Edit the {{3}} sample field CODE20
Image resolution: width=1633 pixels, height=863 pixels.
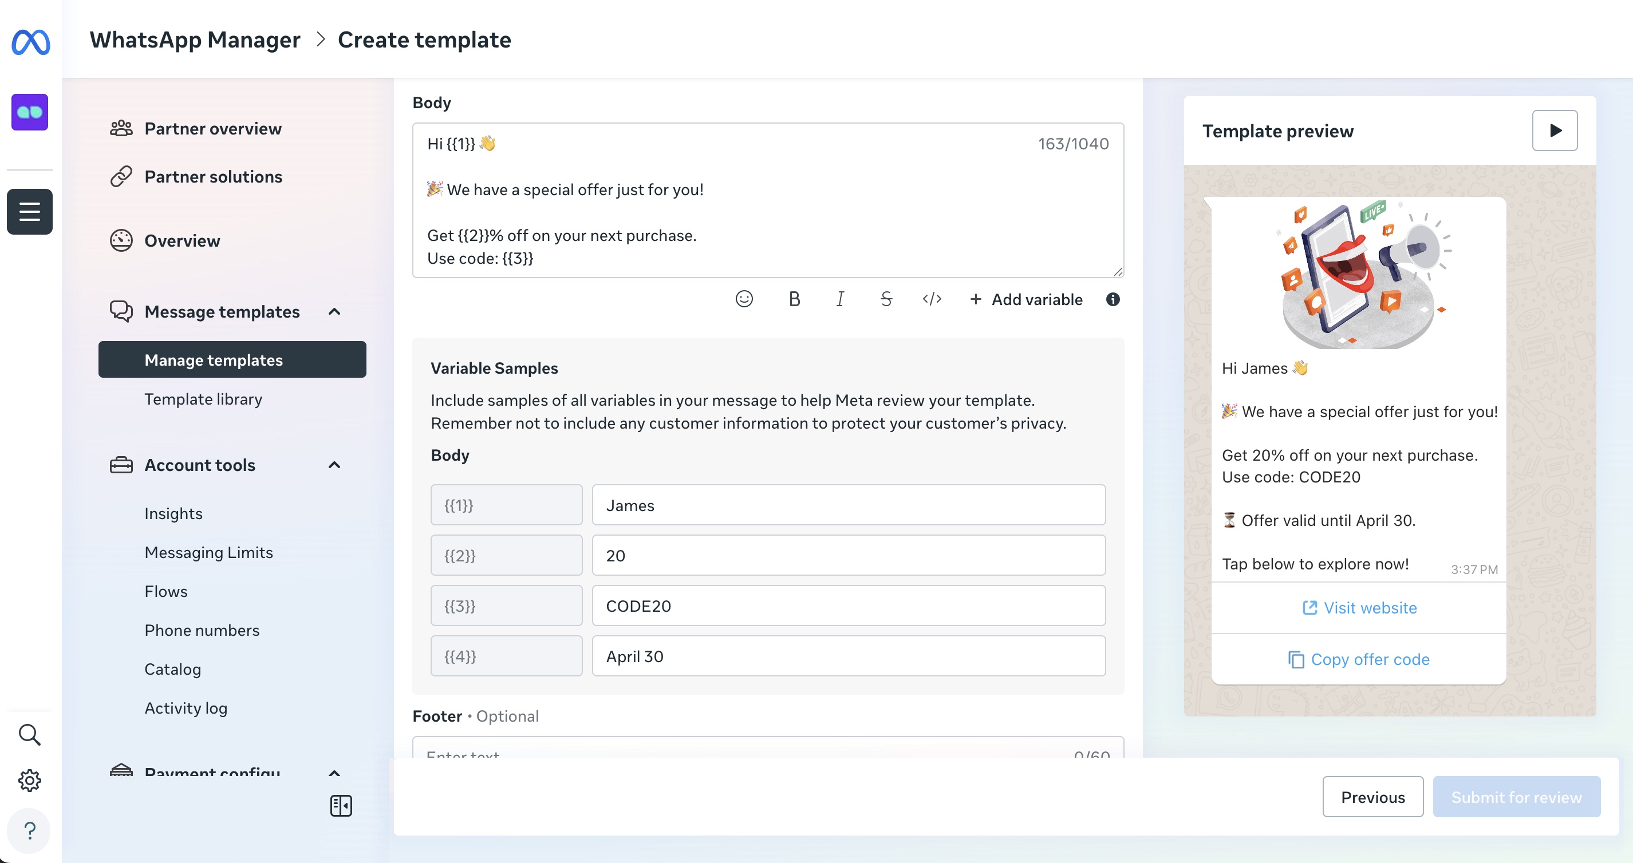848,605
